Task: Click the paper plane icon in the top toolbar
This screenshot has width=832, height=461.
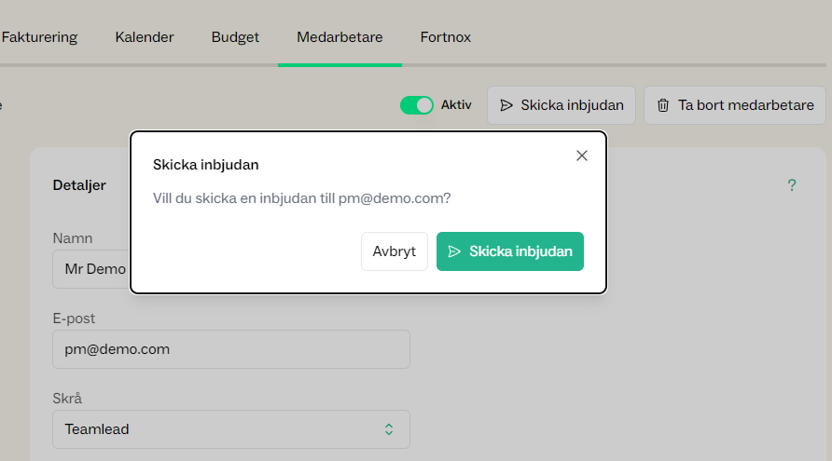Action: click(x=506, y=105)
